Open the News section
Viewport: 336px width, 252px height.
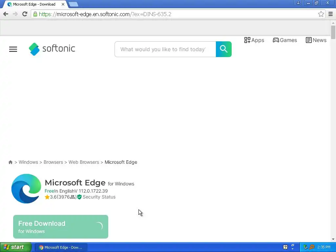pyautogui.click(x=316, y=40)
